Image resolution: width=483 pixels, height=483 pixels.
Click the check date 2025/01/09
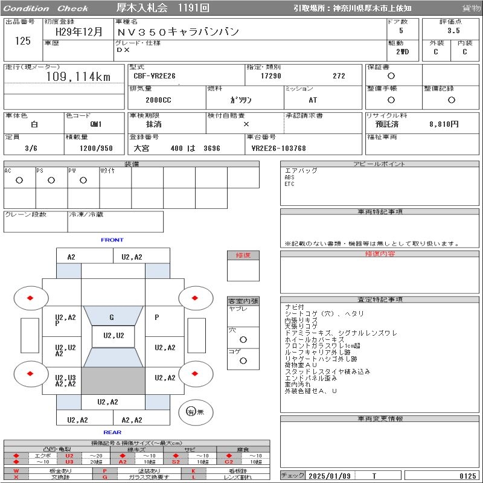tap(330, 476)
